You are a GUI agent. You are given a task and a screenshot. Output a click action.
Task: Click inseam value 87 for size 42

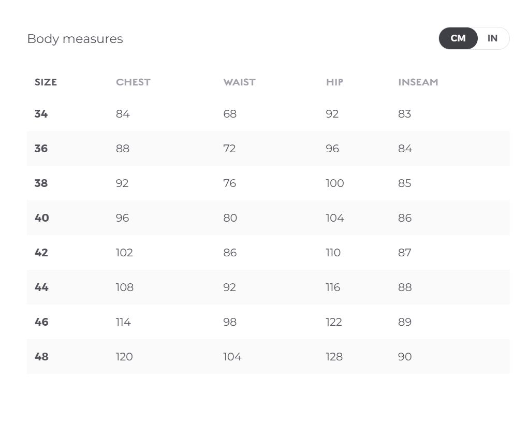404,253
